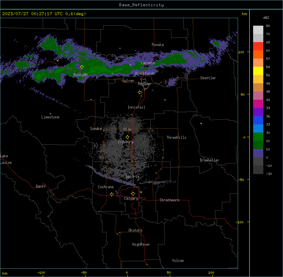
Task: Click the white plus marker northwest of Drumheller
Action: coord(201,123)
